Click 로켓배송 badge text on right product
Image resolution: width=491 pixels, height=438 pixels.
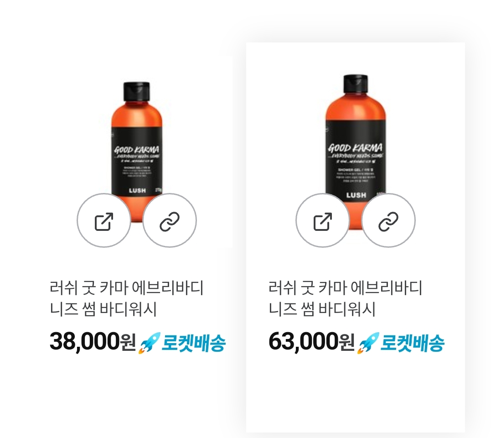[x=413, y=343]
